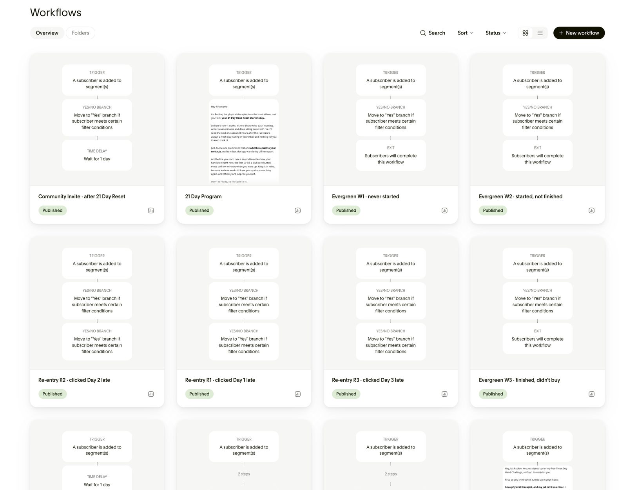
Task: View stats icon for Evergreen W1 workflow
Action: coord(444,211)
